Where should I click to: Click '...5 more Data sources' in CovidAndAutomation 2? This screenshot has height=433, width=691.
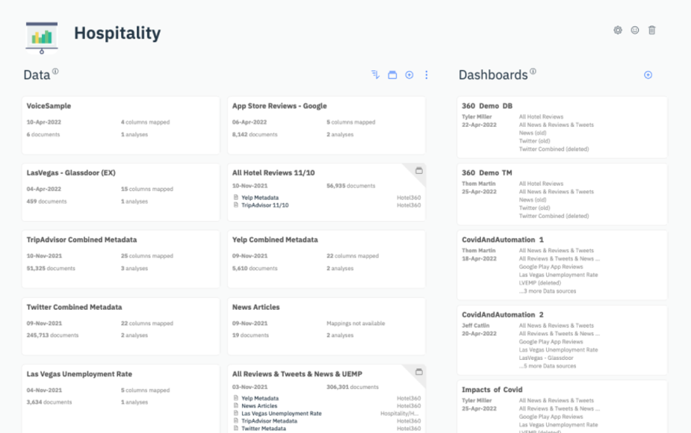pos(548,366)
